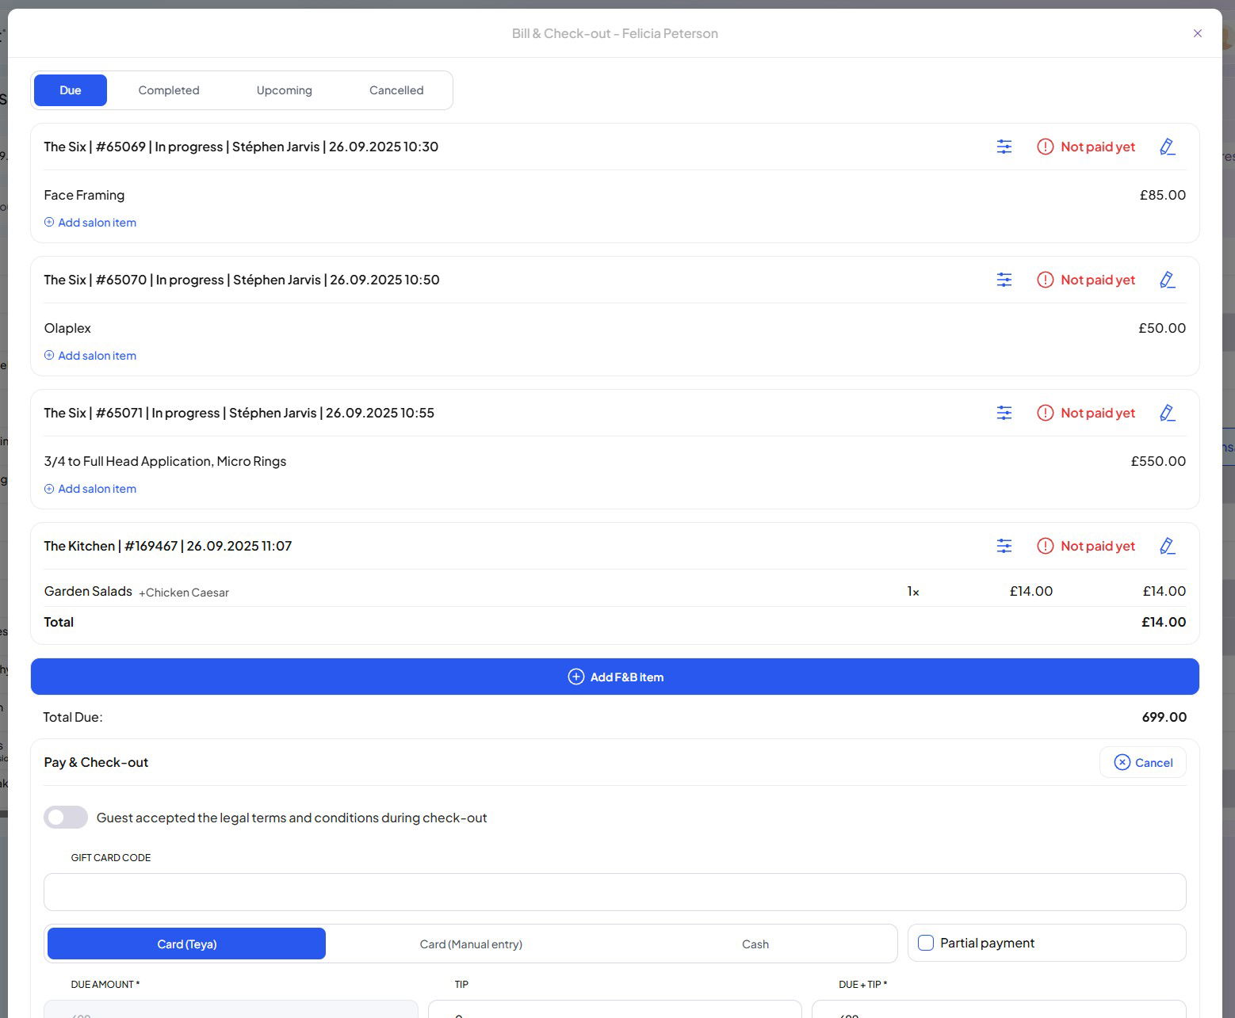Viewport: 1235px width, 1018px height.
Task: View the Cancelled tab
Action: (396, 90)
